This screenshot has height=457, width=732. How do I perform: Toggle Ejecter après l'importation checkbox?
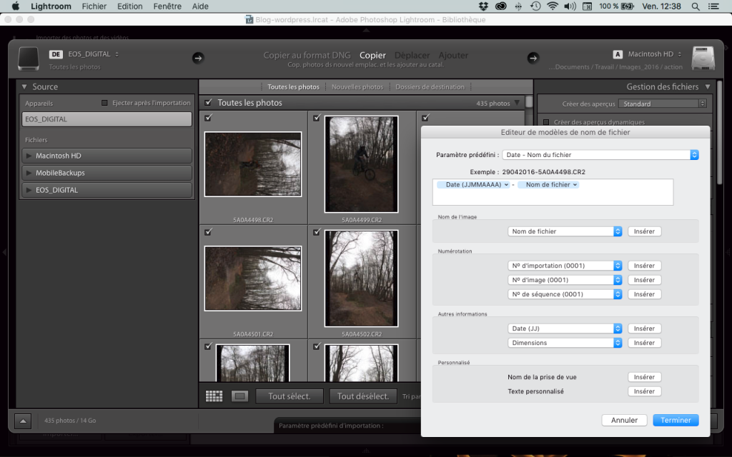tap(104, 103)
